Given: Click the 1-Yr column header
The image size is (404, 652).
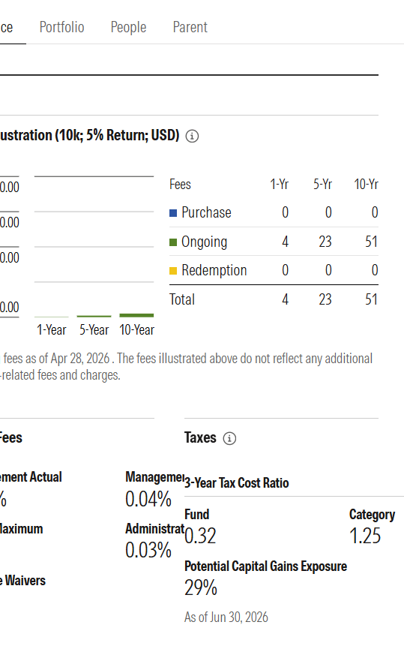Looking at the screenshot, I should tap(279, 185).
